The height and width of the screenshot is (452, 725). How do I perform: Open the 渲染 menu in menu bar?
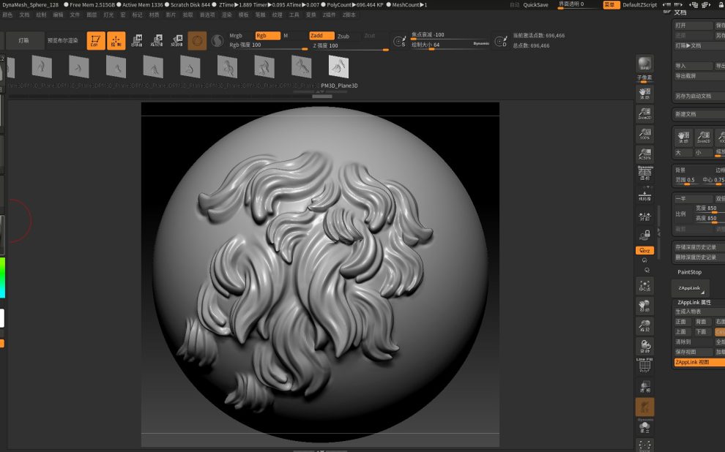click(x=227, y=15)
